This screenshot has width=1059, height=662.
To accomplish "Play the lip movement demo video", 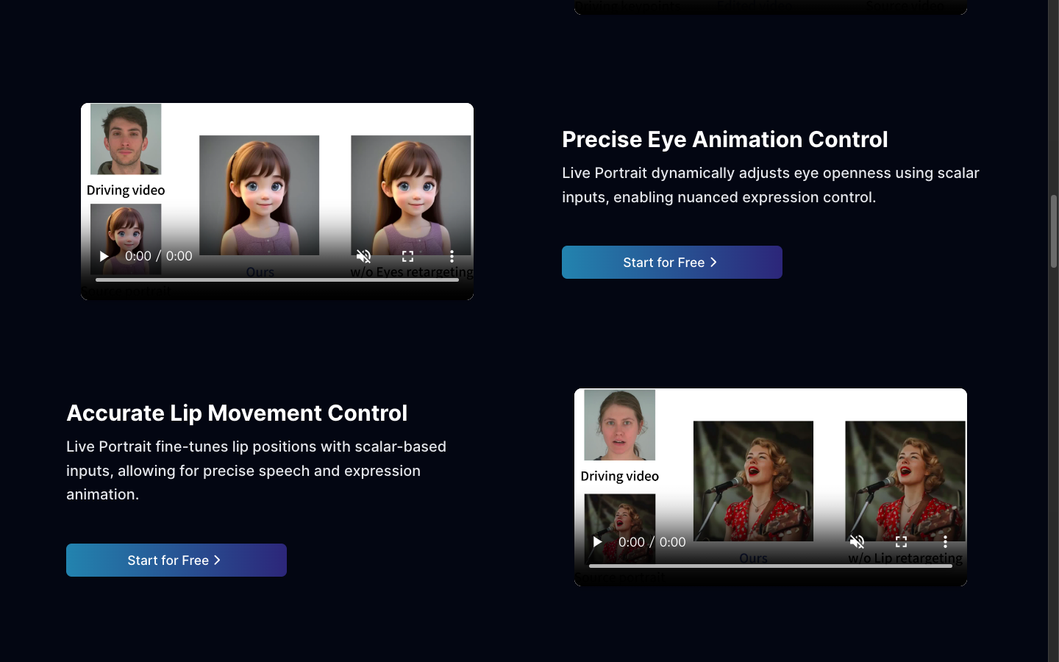I will [597, 542].
